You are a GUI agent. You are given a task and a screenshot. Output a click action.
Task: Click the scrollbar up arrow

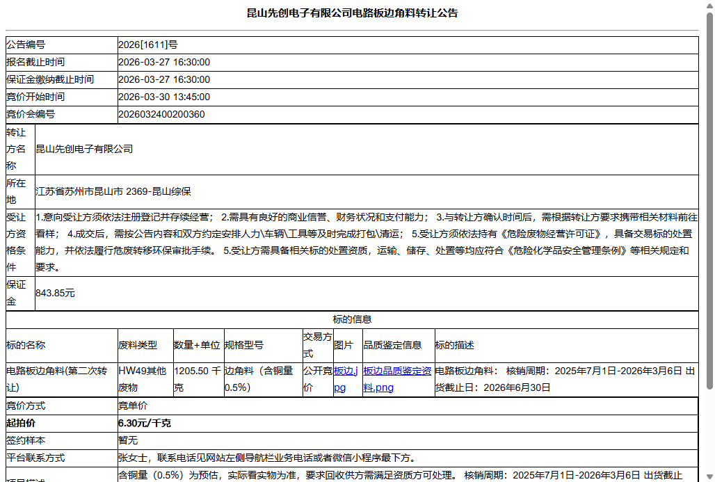point(709,6)
